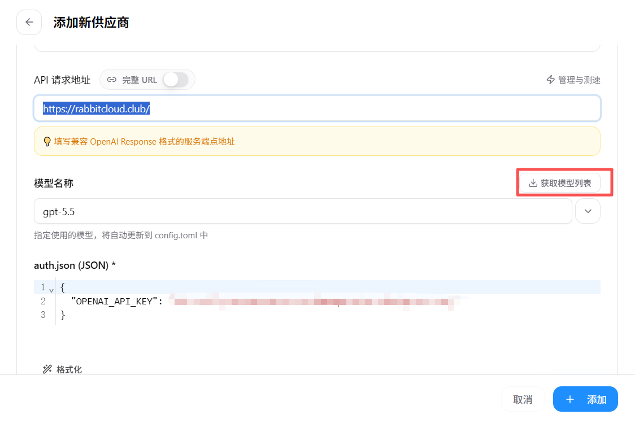Click the 指定使用的模型 helper text
Viewport: 635px width, 423px height.
[x=121, y=235]
